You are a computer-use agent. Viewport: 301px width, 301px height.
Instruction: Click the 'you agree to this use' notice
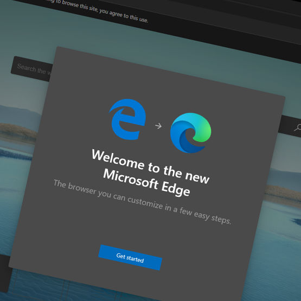click(x=124, y=15)
